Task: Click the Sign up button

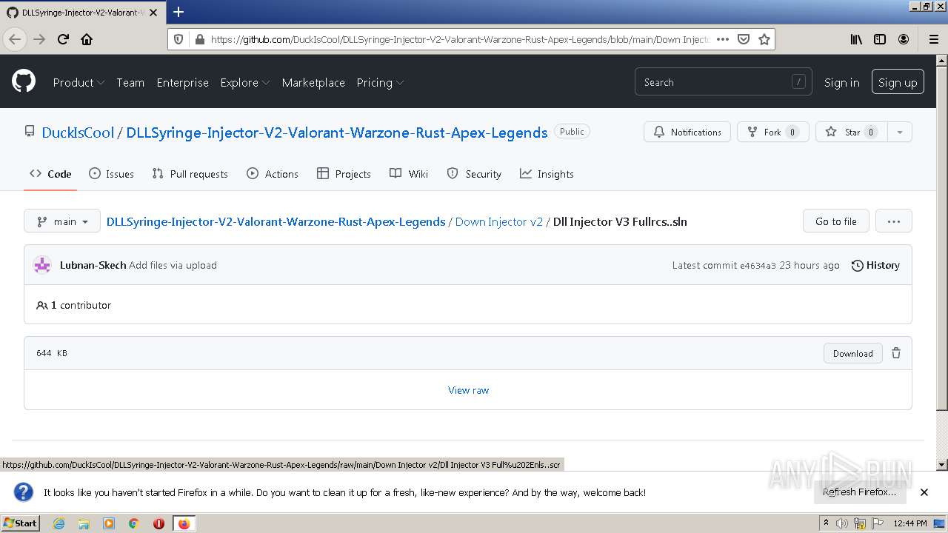Action: tap(898, 82)
